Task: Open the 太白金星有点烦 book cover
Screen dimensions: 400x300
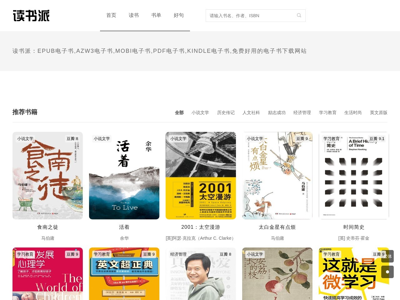Action: click(x=277, y=176)
